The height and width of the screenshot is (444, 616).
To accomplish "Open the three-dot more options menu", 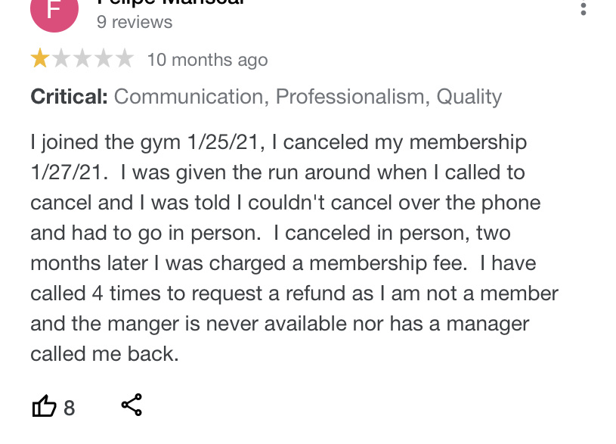I will pos(583,8).
